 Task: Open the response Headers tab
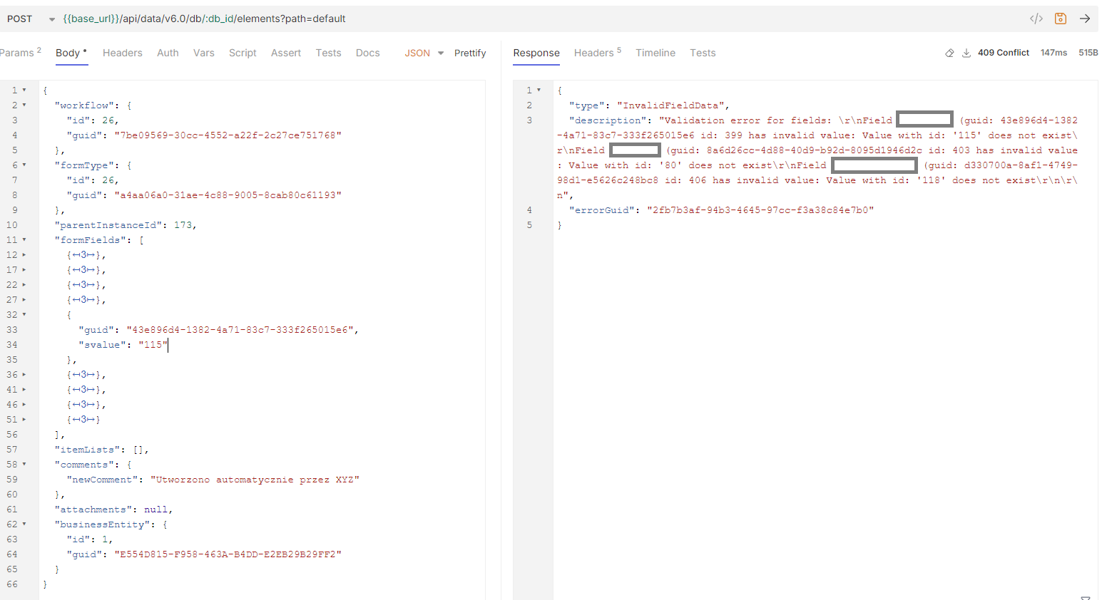tap(598, 53)
